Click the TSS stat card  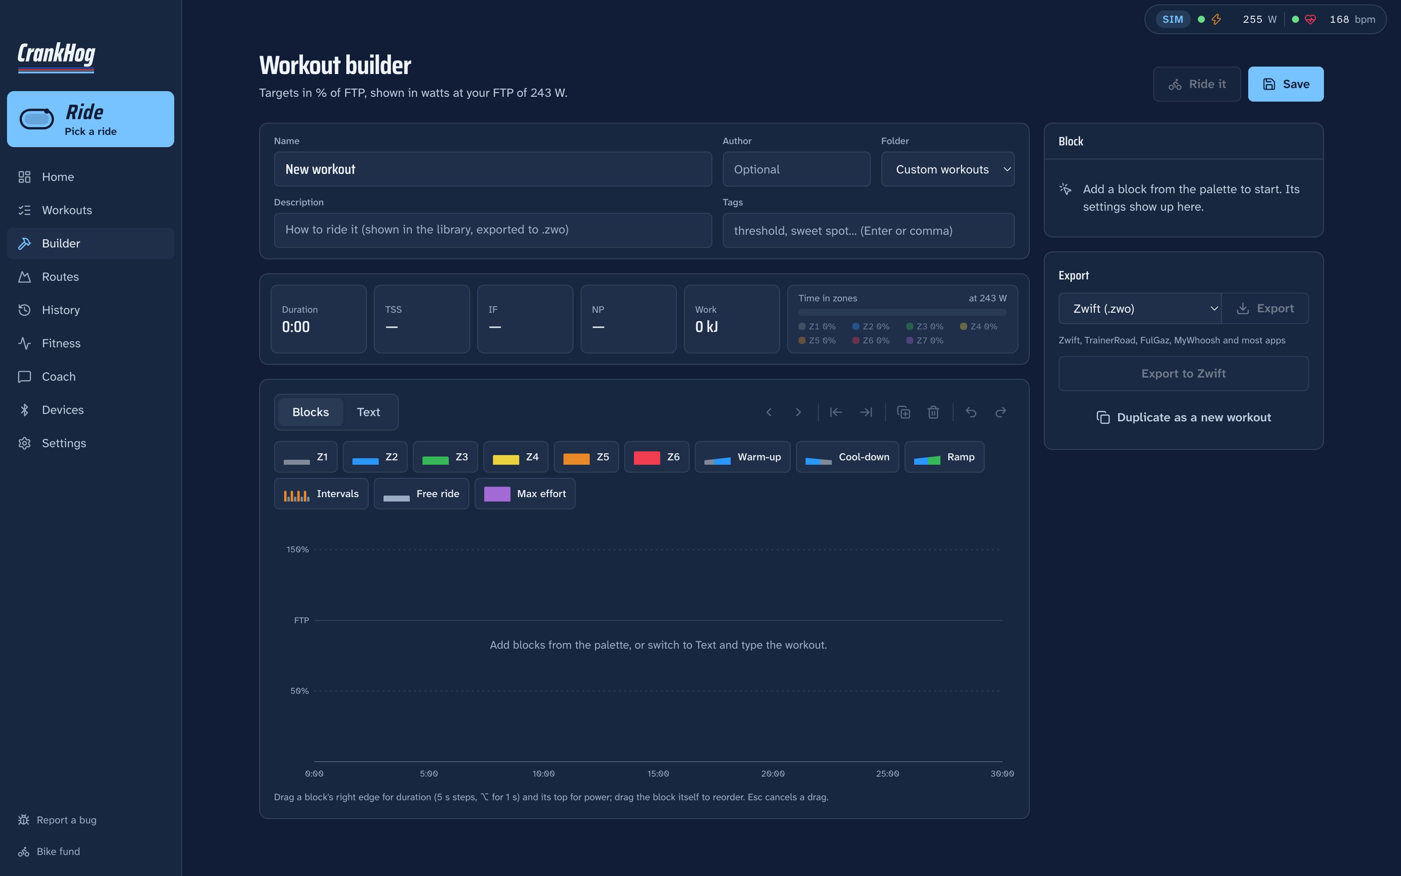422,319
